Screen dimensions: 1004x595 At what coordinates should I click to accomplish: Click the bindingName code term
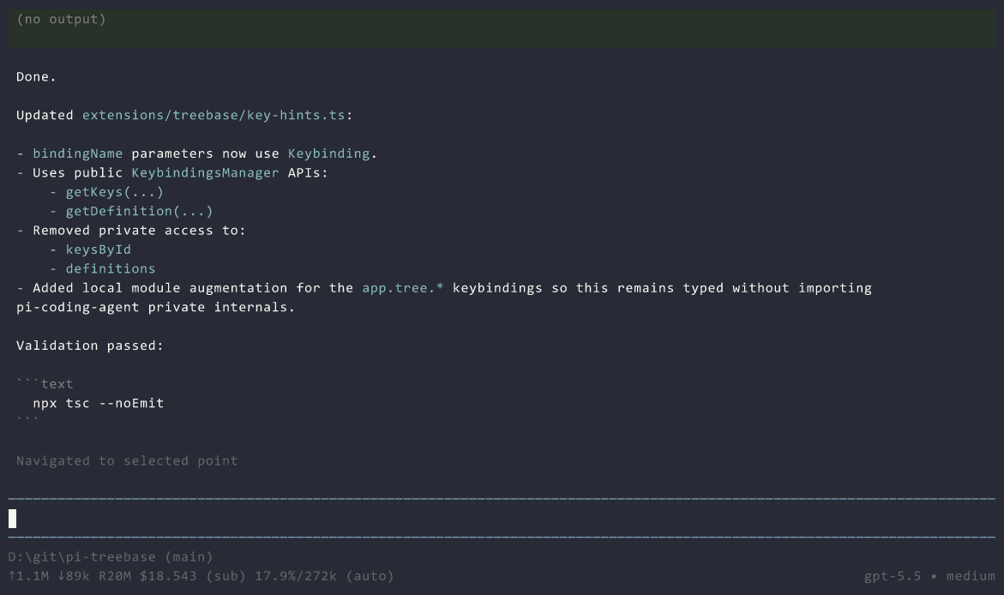tap(77, 153)
